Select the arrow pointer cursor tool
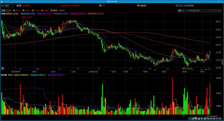The image size is (224, 121). click(x=202, y=119)
